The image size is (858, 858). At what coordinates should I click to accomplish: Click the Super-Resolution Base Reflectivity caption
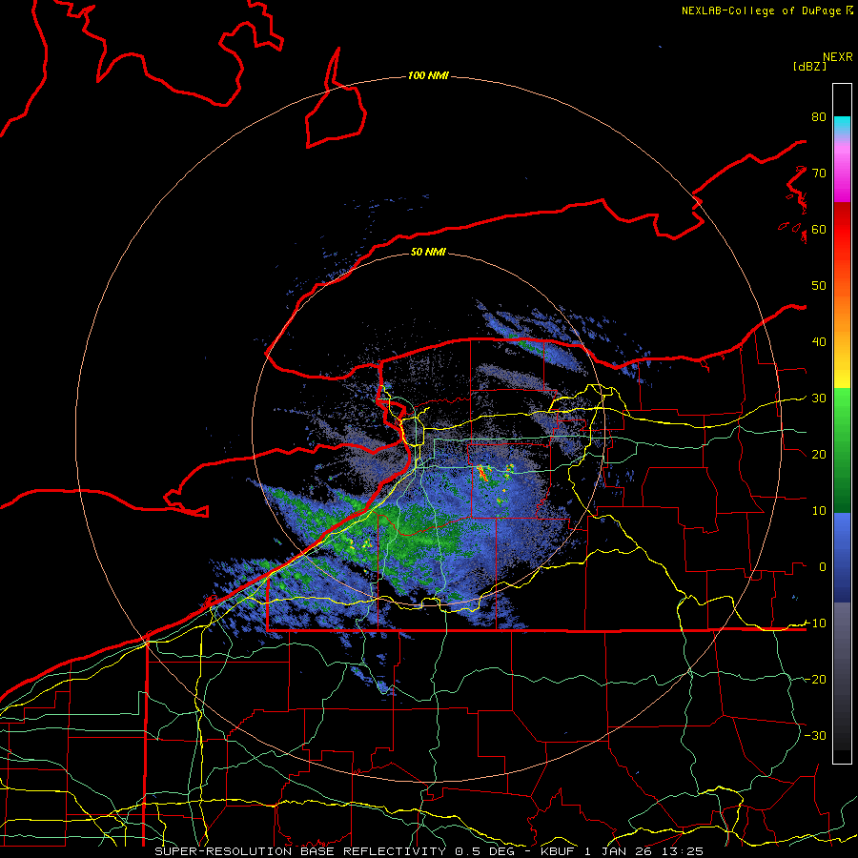pyautogui.click(x=300, y=851)
